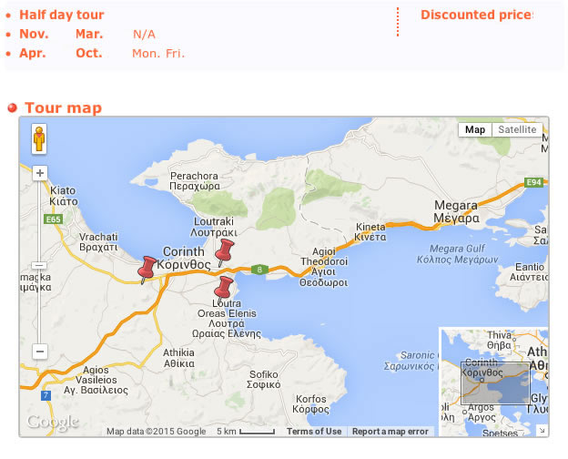This screenshot has width=568, height=459.
Task: Click the Sofiko village label
Action: [263, 379]
